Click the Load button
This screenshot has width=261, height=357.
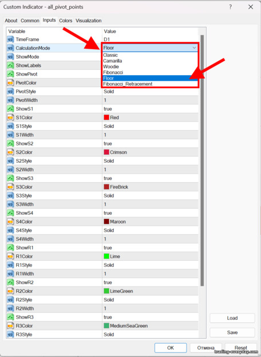(x=232, y=318)
